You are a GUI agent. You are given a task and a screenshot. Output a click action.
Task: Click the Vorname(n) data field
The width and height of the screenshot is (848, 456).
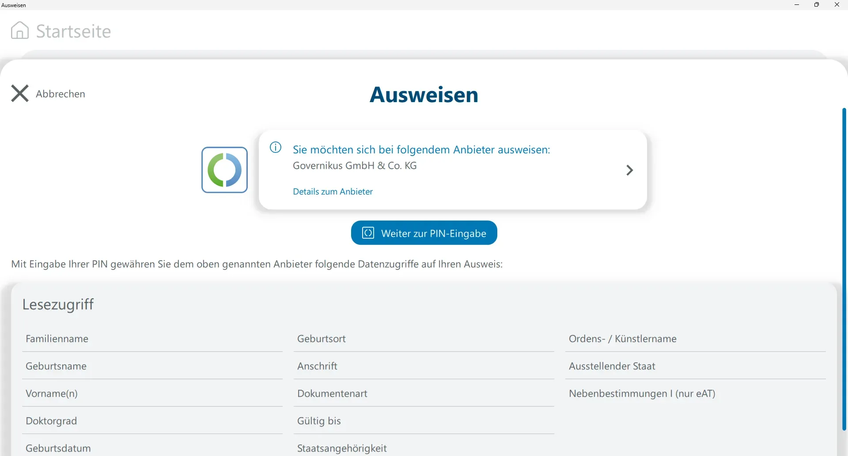(x=52, y=394)
